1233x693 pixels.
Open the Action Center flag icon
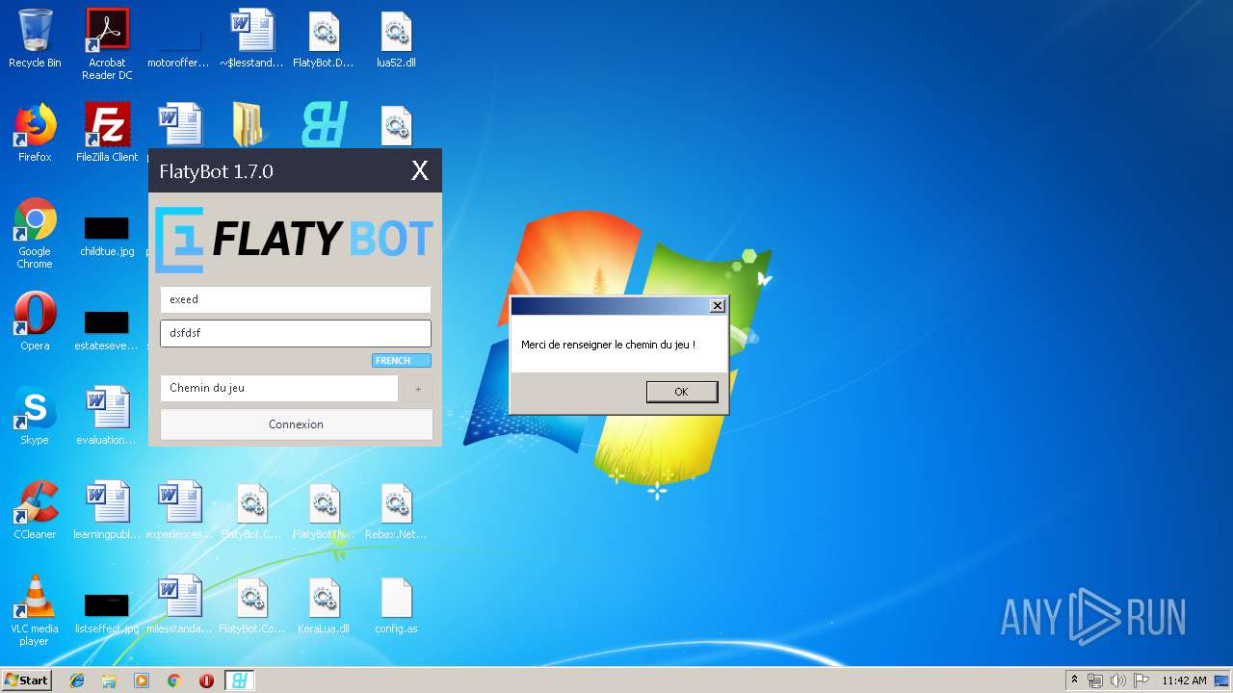point(1141,680)
